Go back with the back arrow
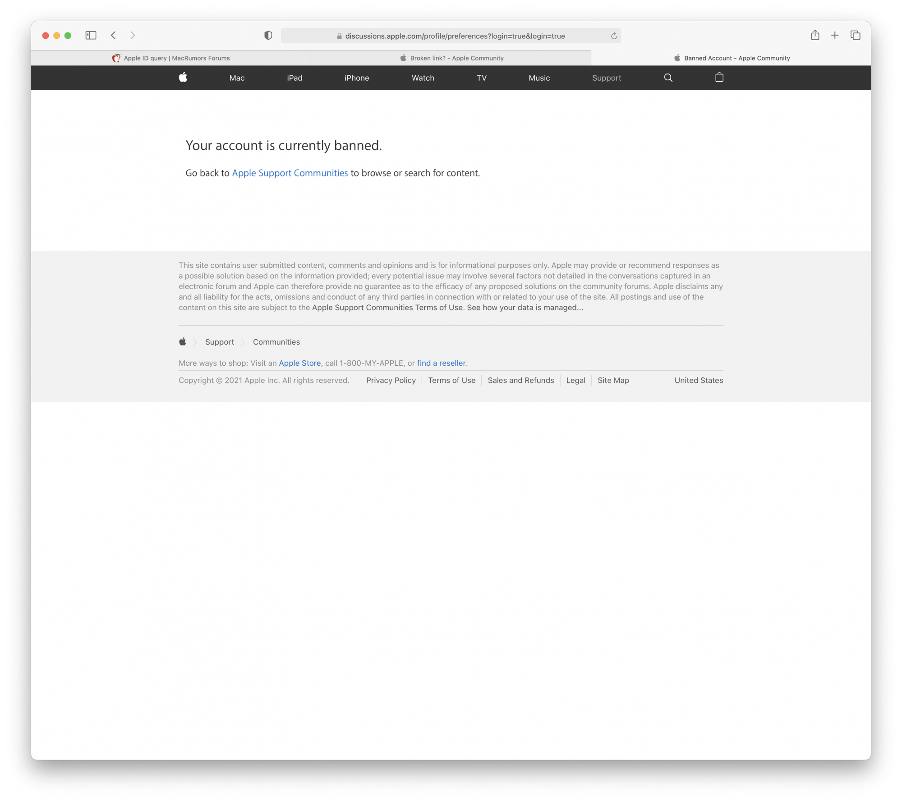This screenshot has height=801, width=902. click(x=114, y=35)
